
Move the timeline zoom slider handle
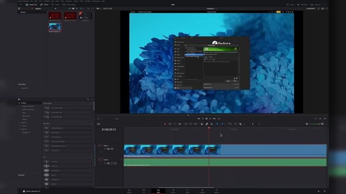(252, 124)
